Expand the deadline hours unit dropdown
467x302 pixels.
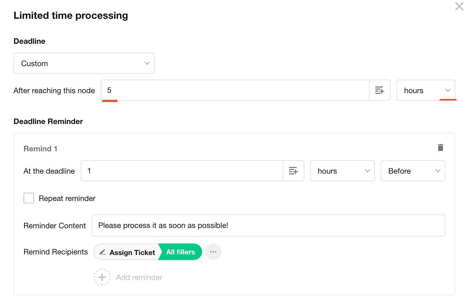pos(426,90)
